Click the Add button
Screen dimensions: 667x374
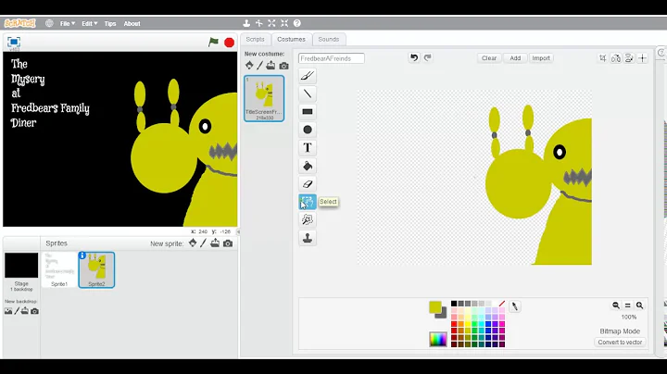pyautogui.click(x=515, y=58)
